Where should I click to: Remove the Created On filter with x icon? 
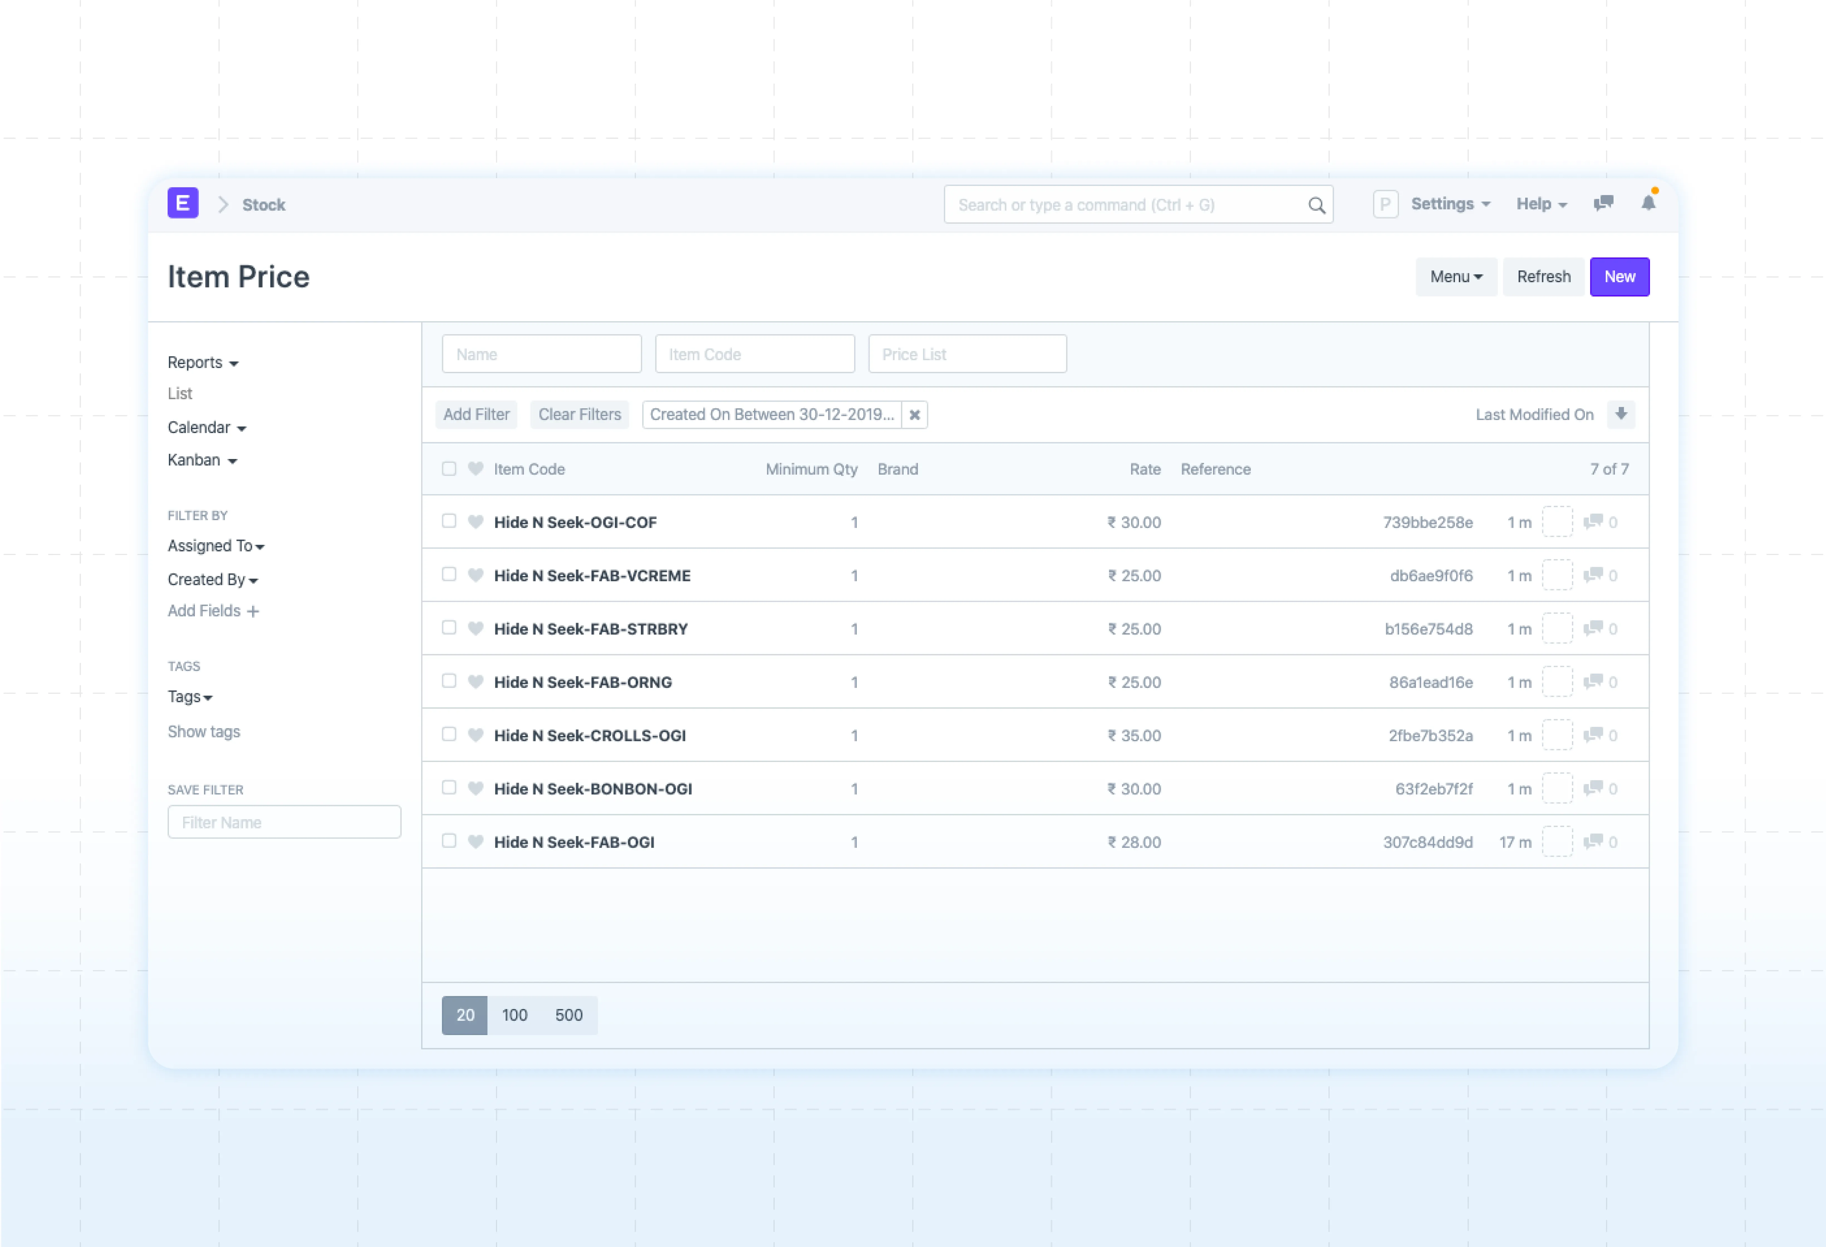click(x=915, y=415)
